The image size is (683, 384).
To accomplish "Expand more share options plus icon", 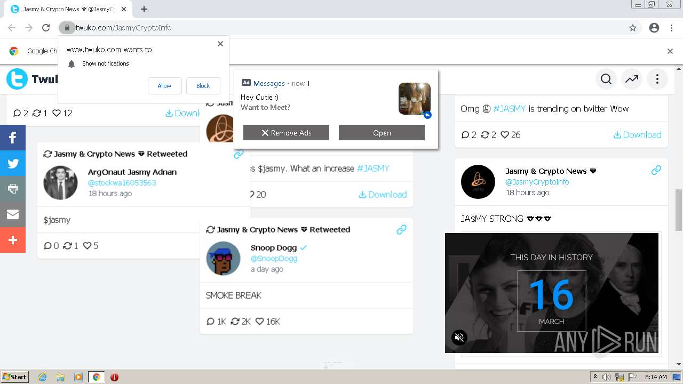I will (x=13, y=240).
